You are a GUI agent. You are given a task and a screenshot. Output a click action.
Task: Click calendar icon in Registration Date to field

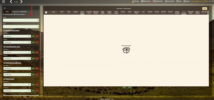[29, 42]
